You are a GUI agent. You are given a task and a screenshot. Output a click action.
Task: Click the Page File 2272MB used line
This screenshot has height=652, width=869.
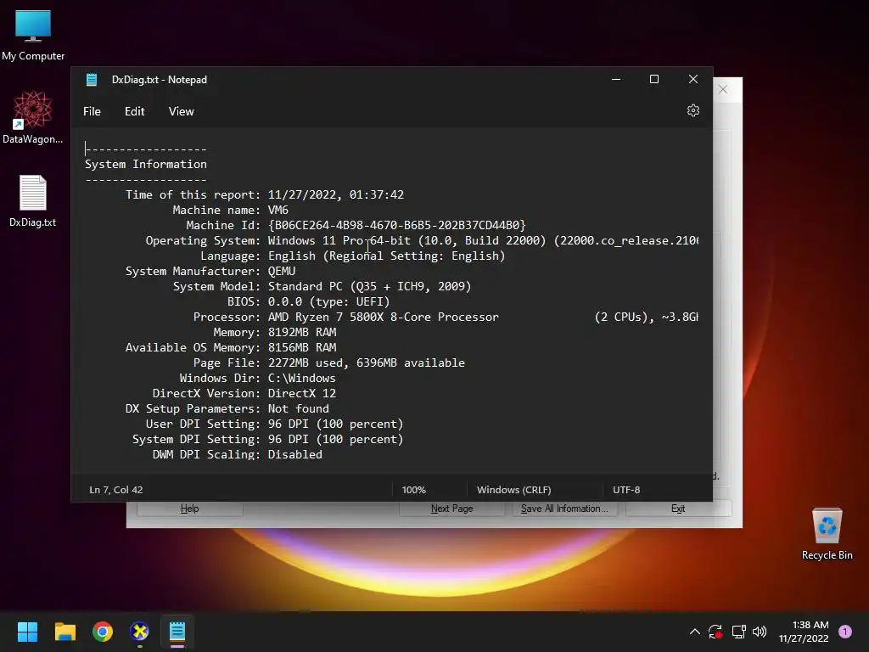point(328,363)
